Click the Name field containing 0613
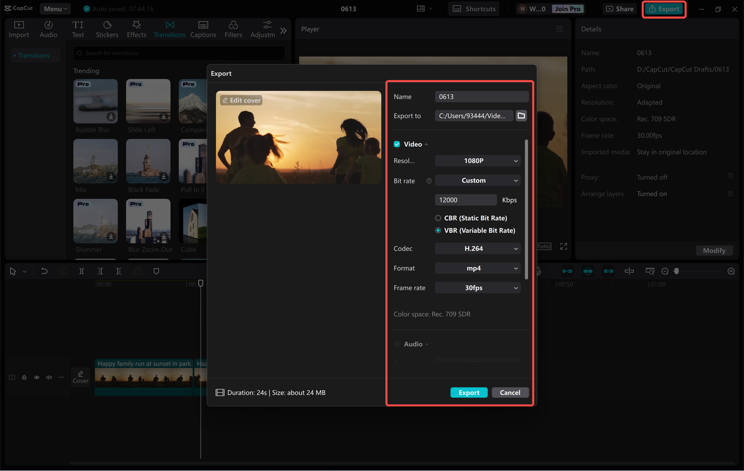 482,97
